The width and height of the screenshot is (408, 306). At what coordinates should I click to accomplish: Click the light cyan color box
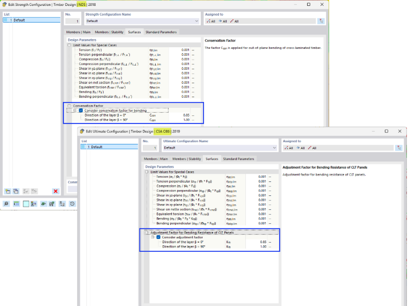click(x=26, y=204)
